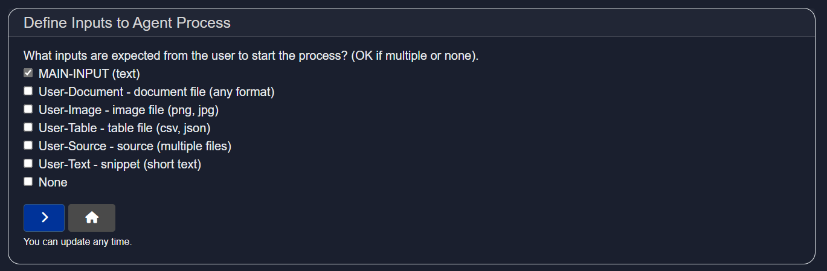The height and width of the screenshot is (271, 827).
Task: Check the None checkbox
Action: pos(28,182)
